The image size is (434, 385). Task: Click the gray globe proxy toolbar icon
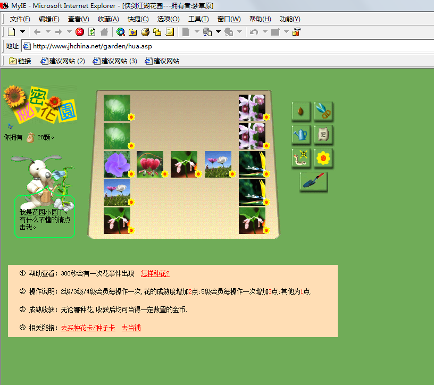pos(229,32)
